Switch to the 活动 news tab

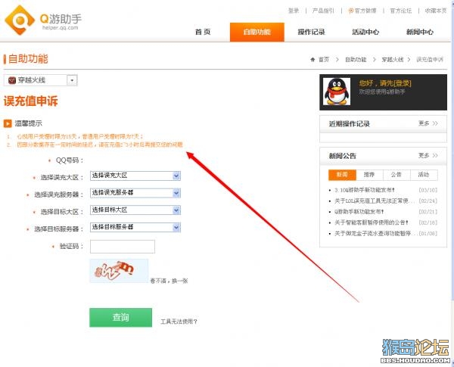[424, 175]
